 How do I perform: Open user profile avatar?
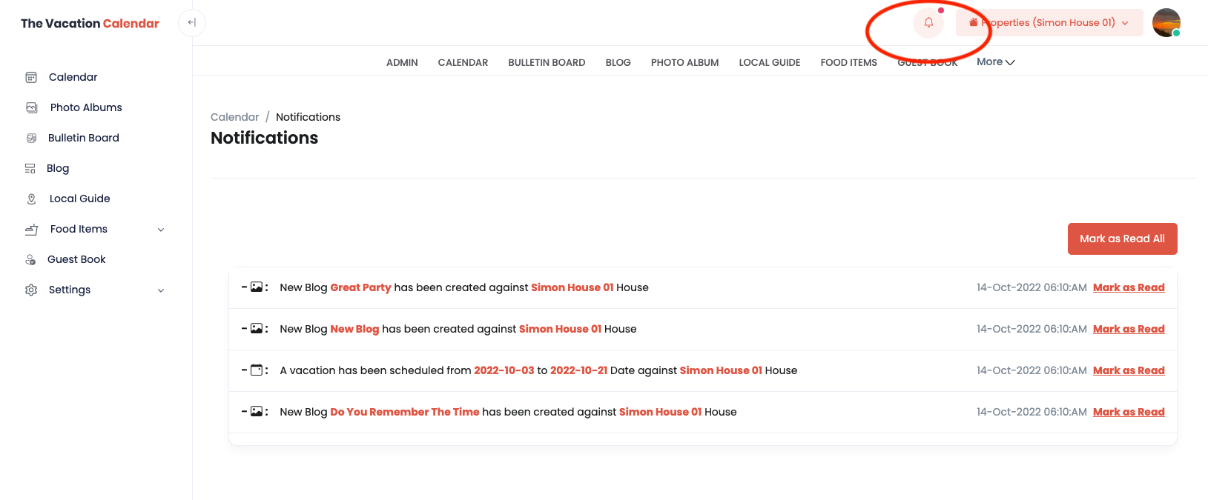coord(1166,23)
